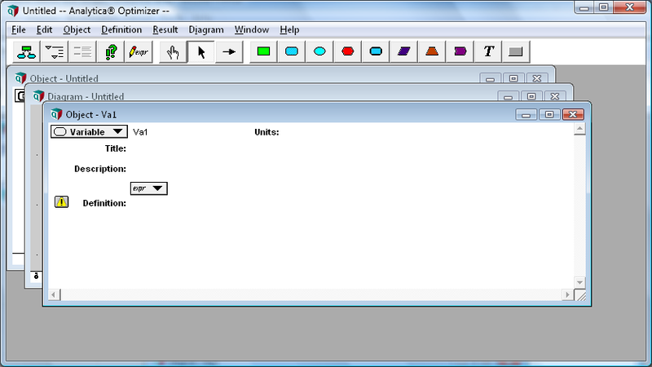Pick the green rectangle decision node

click(263, 52)
